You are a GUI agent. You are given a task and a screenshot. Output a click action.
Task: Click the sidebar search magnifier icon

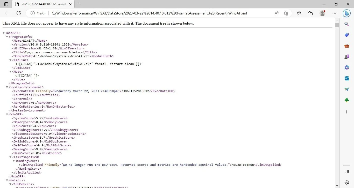(347, 24)
